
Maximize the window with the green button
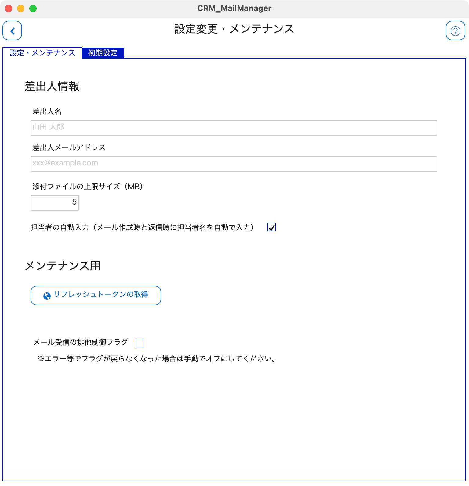[x=33, y=9]
